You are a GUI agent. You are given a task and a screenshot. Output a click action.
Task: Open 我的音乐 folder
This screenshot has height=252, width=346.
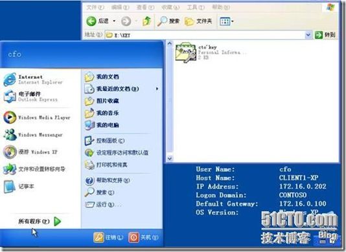pos(102,113)
